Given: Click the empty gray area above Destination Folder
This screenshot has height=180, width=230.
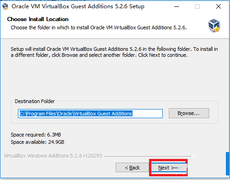Looking at the screenshot, I should click(x=114, y=79).
